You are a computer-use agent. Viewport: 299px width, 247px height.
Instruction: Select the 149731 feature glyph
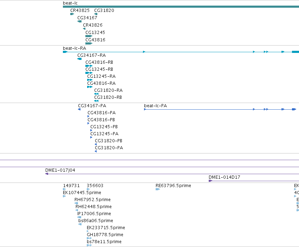click(x=64, y=189)
